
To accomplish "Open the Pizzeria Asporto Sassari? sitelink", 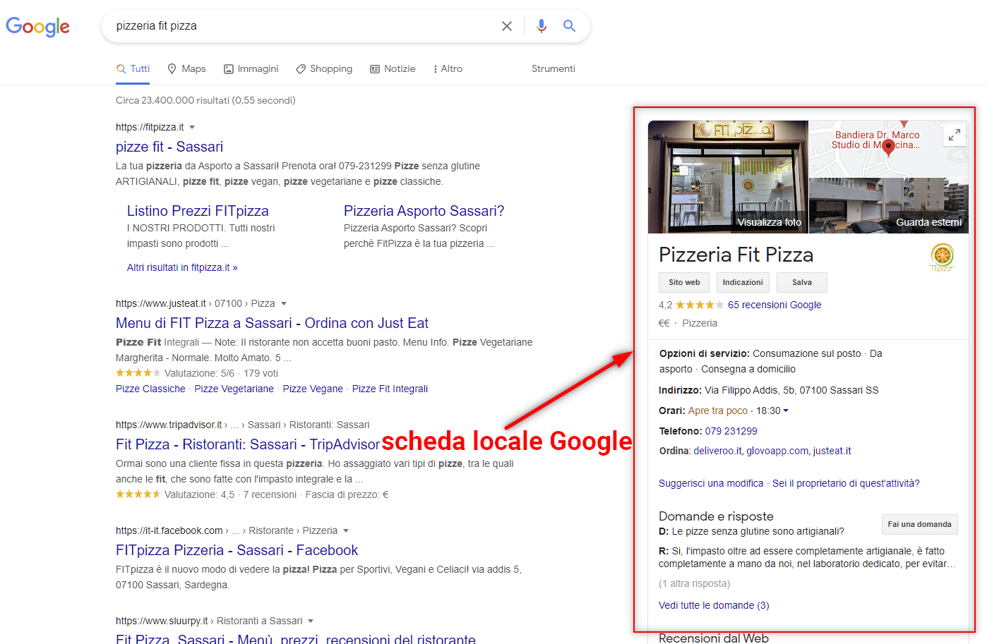I will point(424,211).
